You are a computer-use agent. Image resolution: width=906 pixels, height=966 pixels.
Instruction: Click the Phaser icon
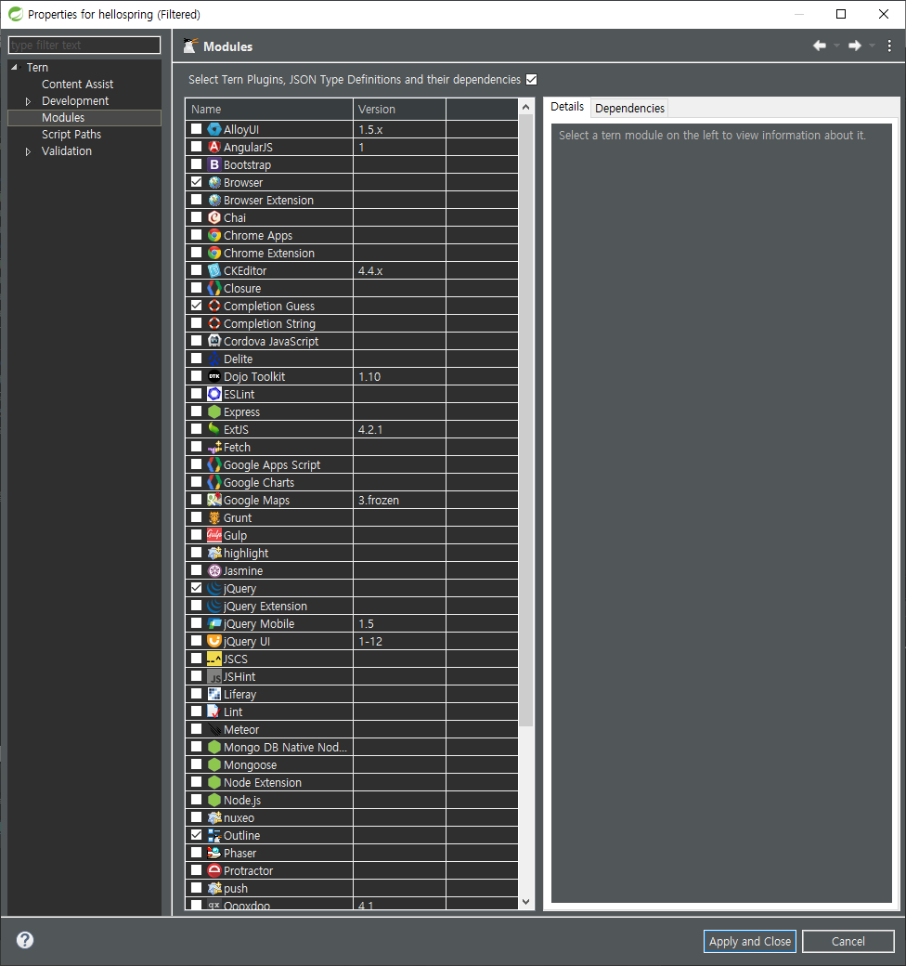click(214, 853)
